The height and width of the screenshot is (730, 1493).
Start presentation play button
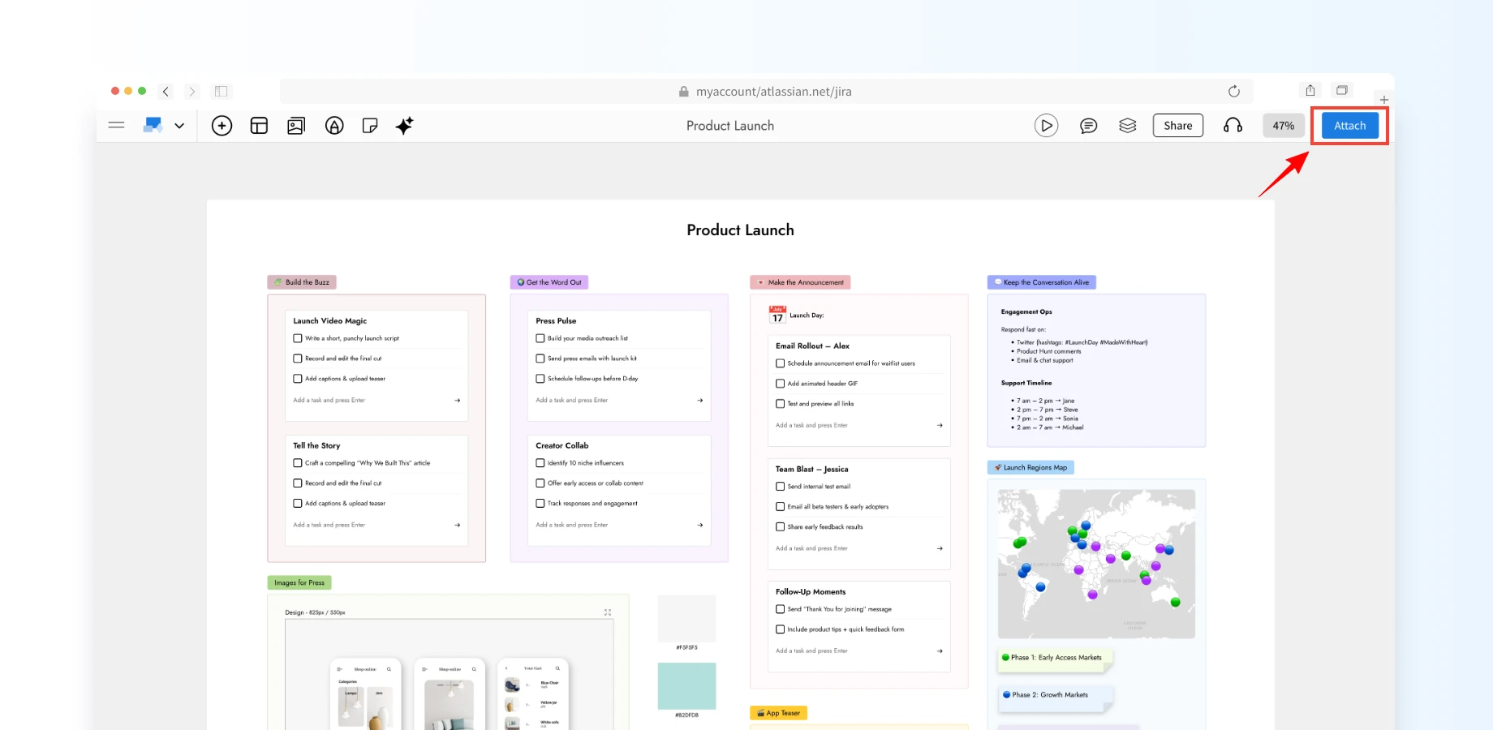[1046, 126]
